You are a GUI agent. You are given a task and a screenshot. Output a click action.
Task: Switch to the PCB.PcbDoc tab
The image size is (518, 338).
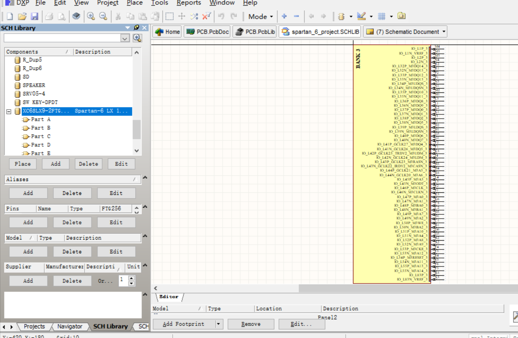point(207,32)
